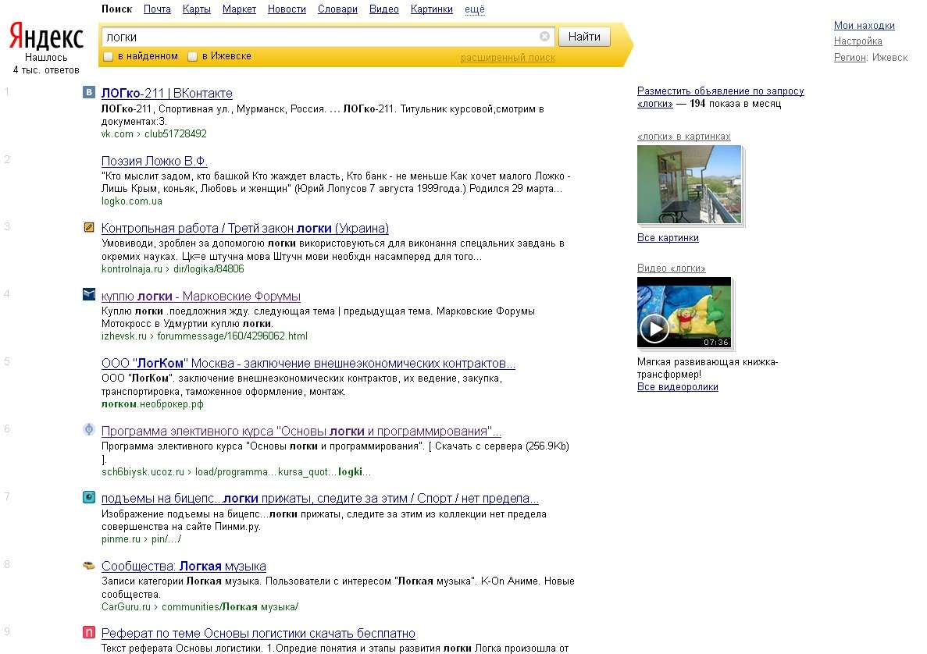
Task: Click the favicon beside Марковские Форумы result
Action: [x=89, y=294]
